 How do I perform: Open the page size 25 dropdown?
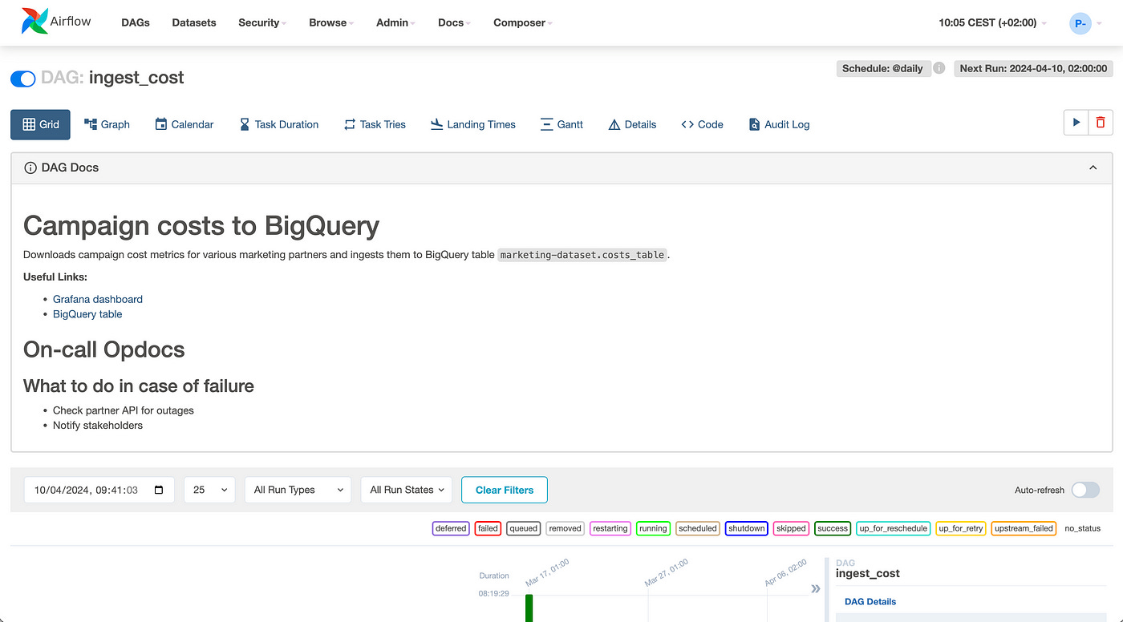(209, 489)
